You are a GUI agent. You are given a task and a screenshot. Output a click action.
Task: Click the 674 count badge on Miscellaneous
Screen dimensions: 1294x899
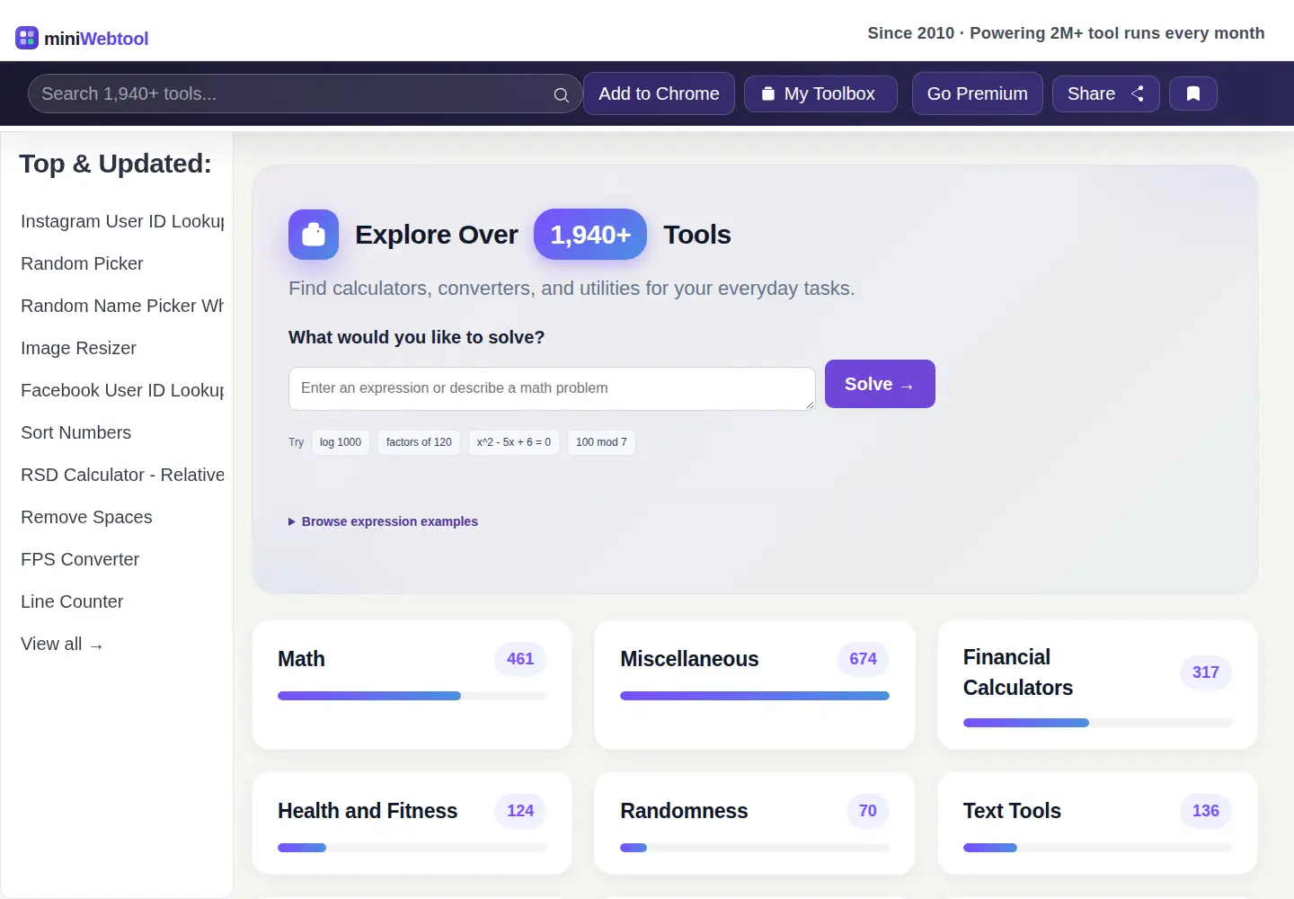coord(863,659)
